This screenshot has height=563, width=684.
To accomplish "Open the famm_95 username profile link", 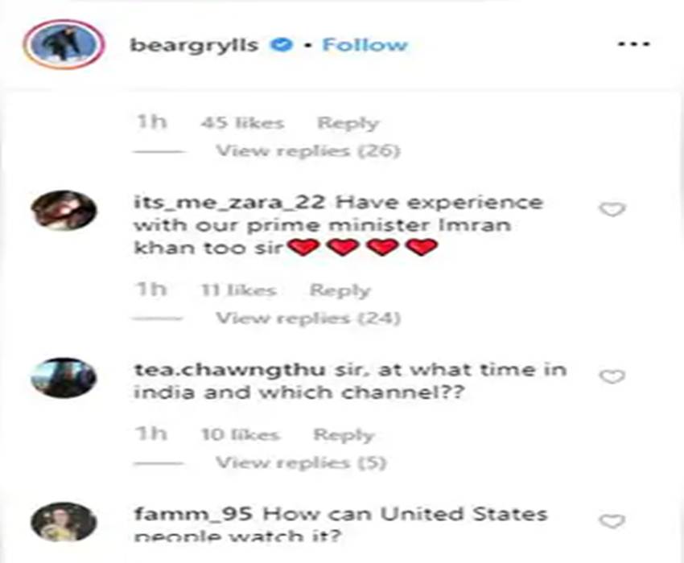I will (x=193, y=514).
